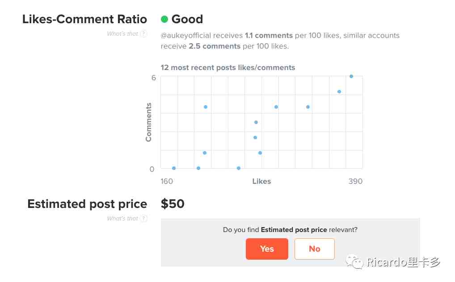
Task: Click the 12 most recent posts chart title
Action: point(228,67)
